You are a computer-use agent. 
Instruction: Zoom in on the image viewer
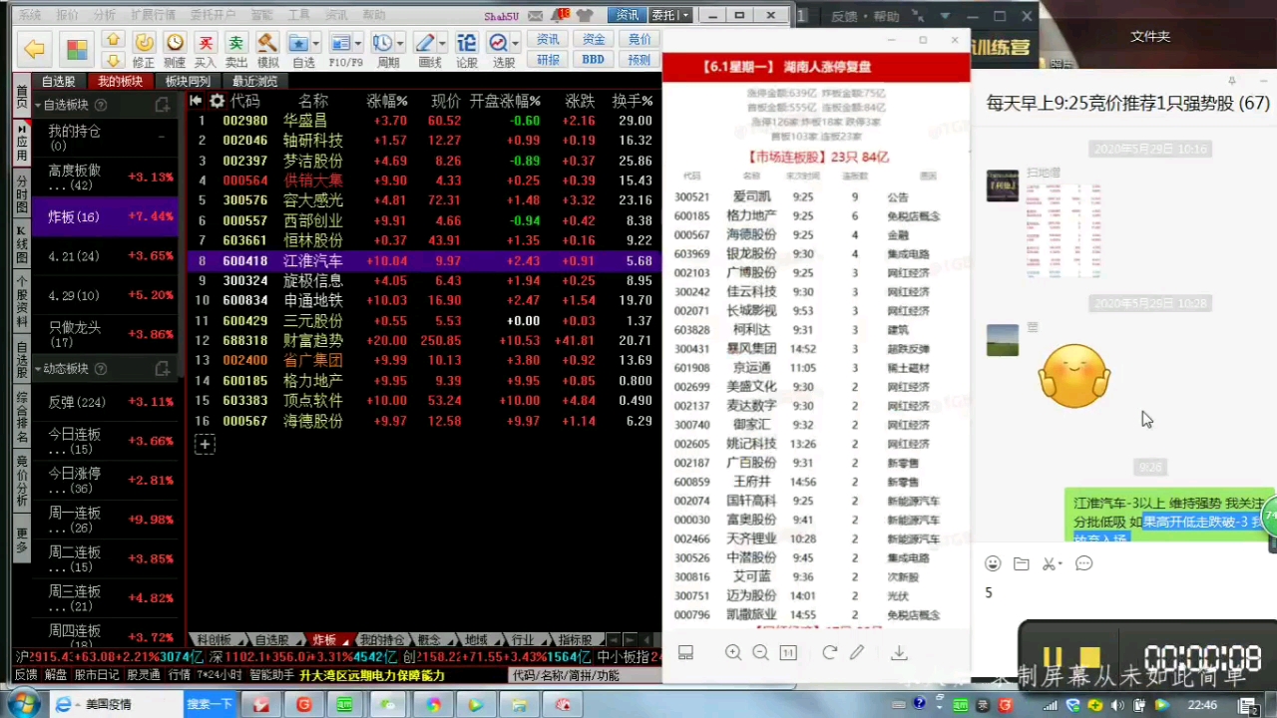coord(733,652)
